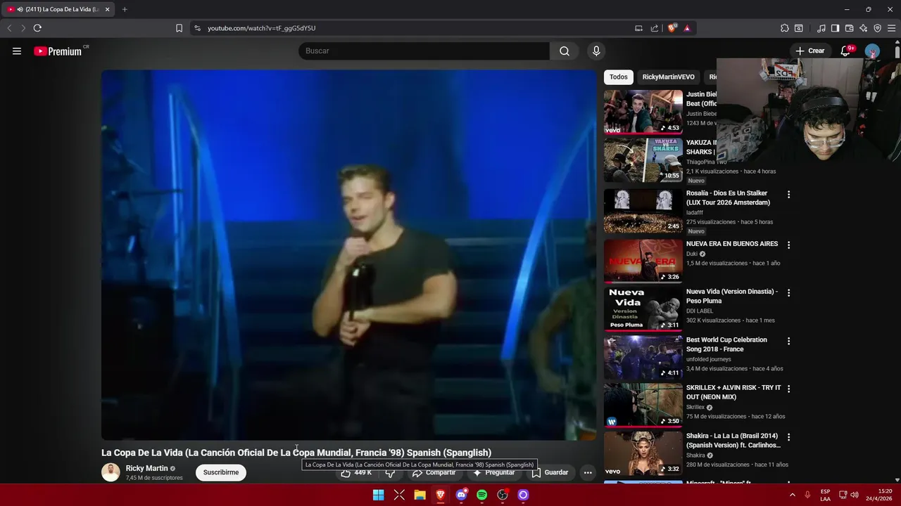Open Brave main hamburger menu
Image resolution: width=901 pixels, height=506 pixels.
pyautogui.click(x=892, y=28)
